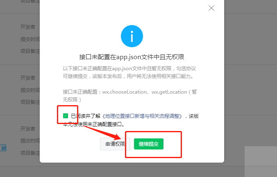This screenshot has width=277, height=177.
Task: Select the topmost 开发者 label
Action: 28,27
